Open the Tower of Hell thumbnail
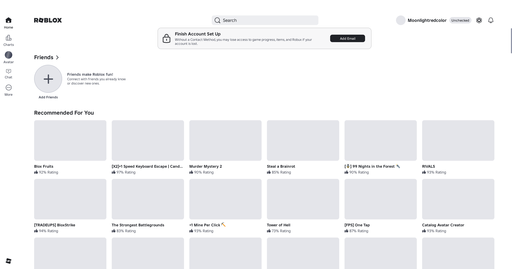This screenshot has width=512, height=269. click(x=303, y=199)
